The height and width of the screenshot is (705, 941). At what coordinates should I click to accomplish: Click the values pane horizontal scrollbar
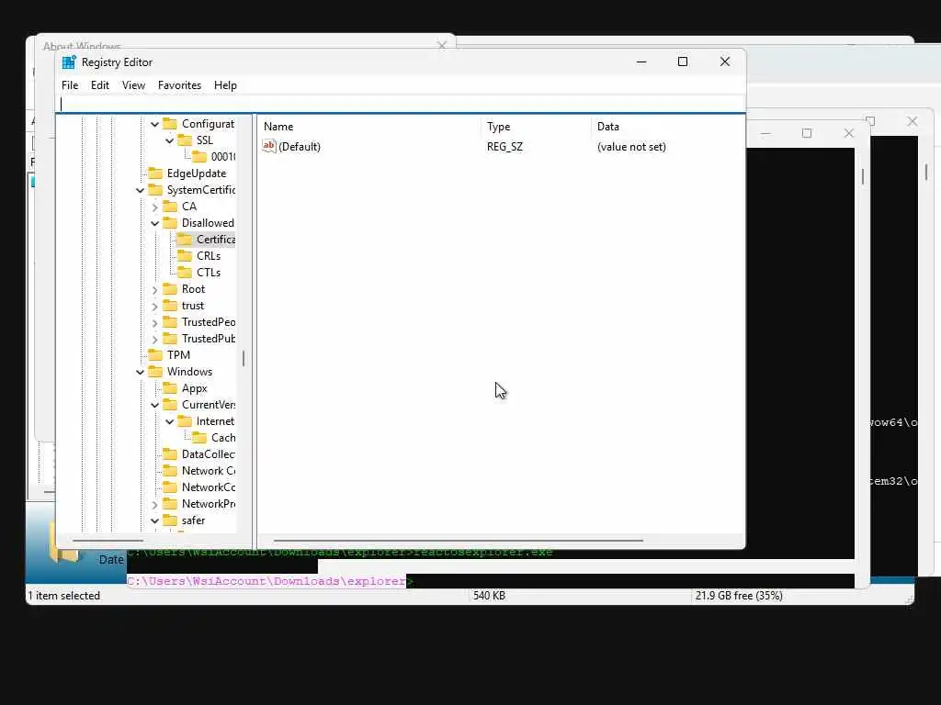pos(459,541)
